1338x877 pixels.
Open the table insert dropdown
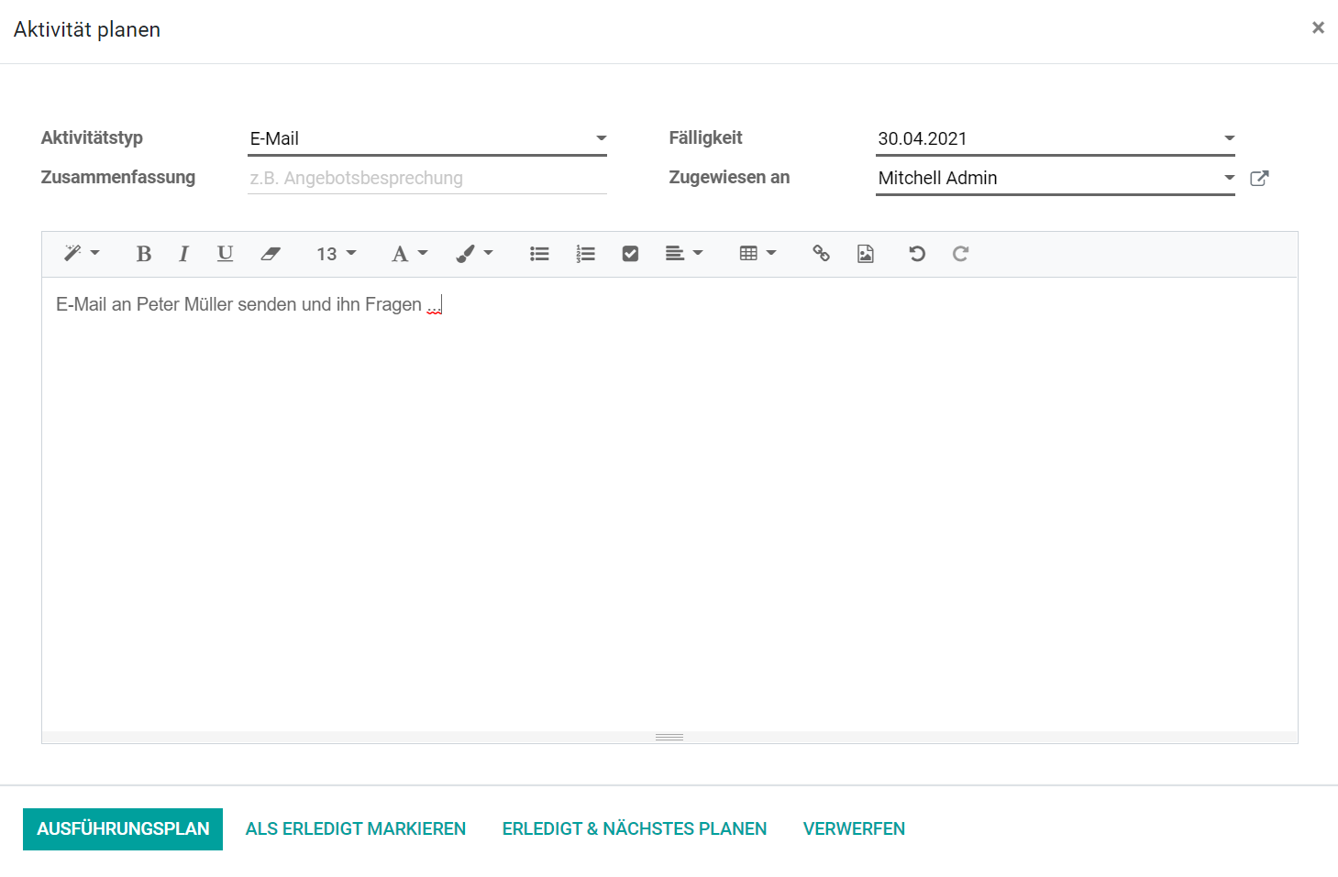(757, 254)
